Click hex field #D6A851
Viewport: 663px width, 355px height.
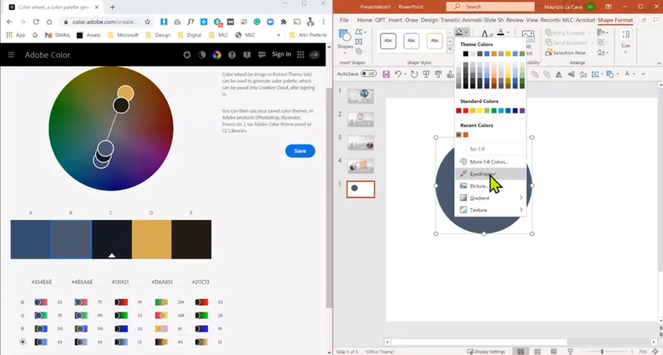tap(162, 282)
